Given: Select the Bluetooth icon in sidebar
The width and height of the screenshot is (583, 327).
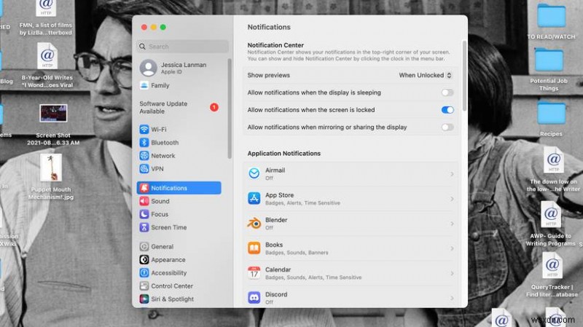Looking at the screenshot, I should point(144,142).
